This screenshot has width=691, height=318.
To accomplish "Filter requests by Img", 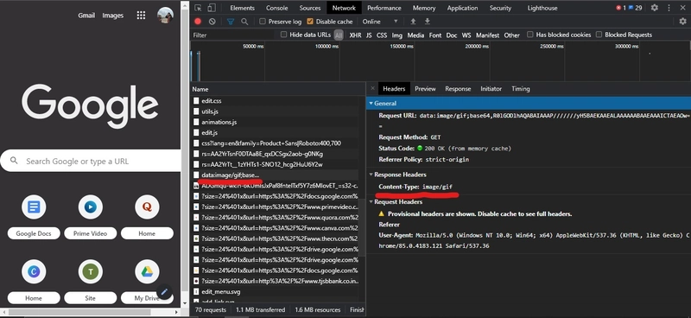I will click(x=397, y=35).
